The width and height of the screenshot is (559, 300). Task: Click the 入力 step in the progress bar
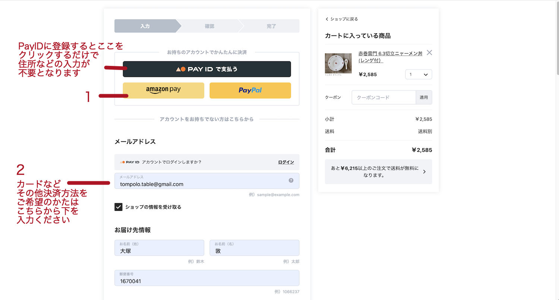tap(145, 26)
